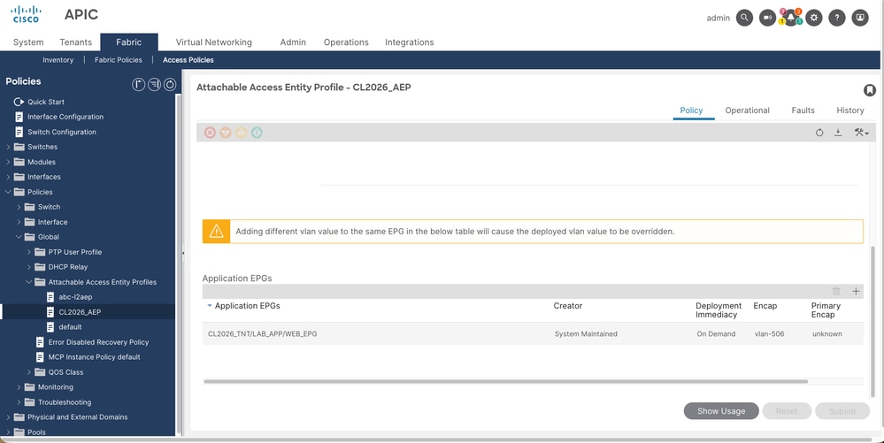The width and height of the screenshot is (884, 443).
Task: Click the admin username label
Action: [x=719, y=18]
